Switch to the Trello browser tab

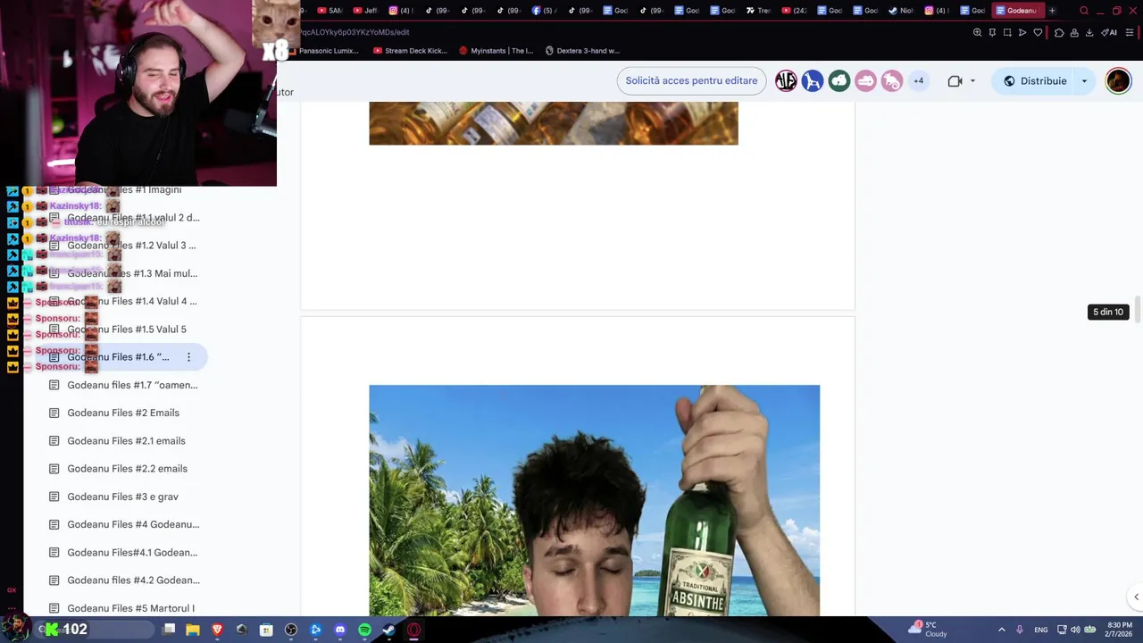tap(758, 11)
